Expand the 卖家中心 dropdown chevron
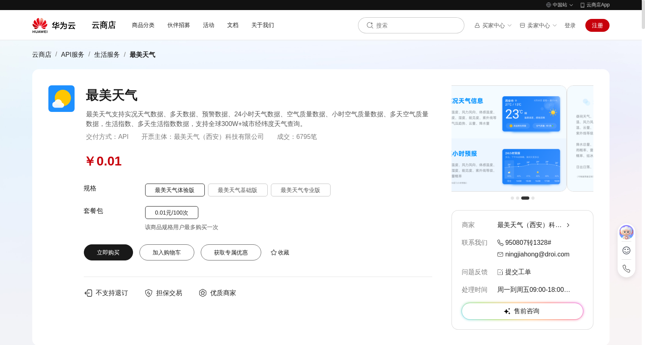645x345 pixels. click(x=555, y=25)
